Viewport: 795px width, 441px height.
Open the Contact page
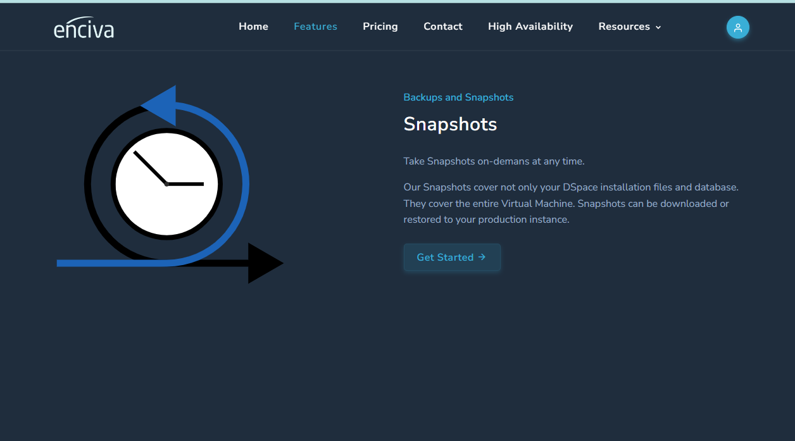443,27
